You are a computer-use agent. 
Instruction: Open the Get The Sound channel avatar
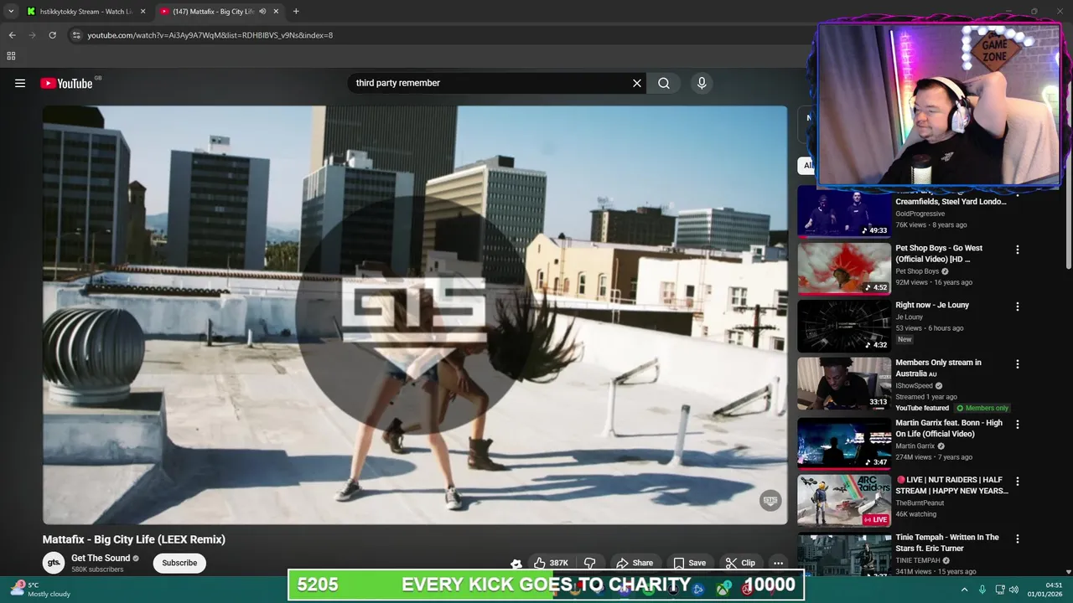coord(54,563)
